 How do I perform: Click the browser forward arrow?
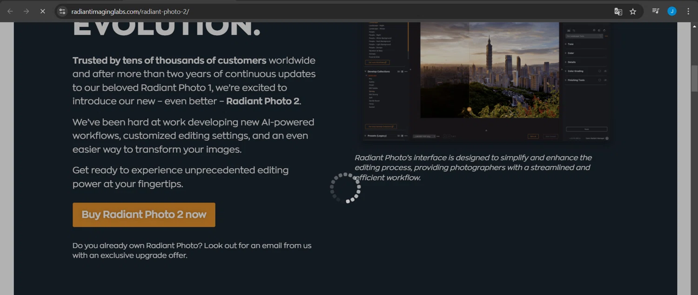point(27,11)
